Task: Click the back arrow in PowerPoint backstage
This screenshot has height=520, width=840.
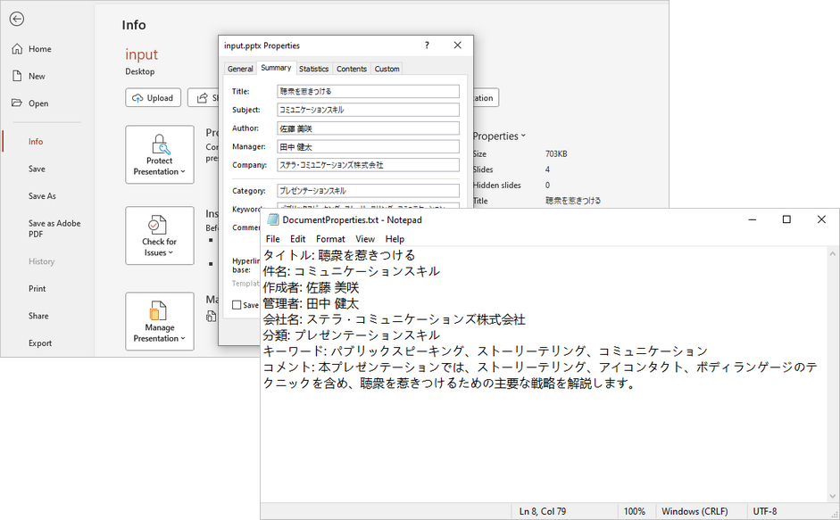Action: 17,20
